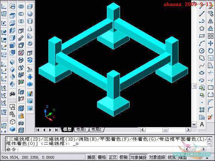
Task: Click the 命令: command input line
Action: (95, 149)
